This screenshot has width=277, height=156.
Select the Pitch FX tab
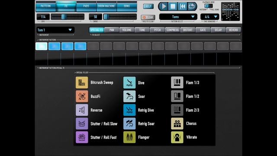[157, 30]
